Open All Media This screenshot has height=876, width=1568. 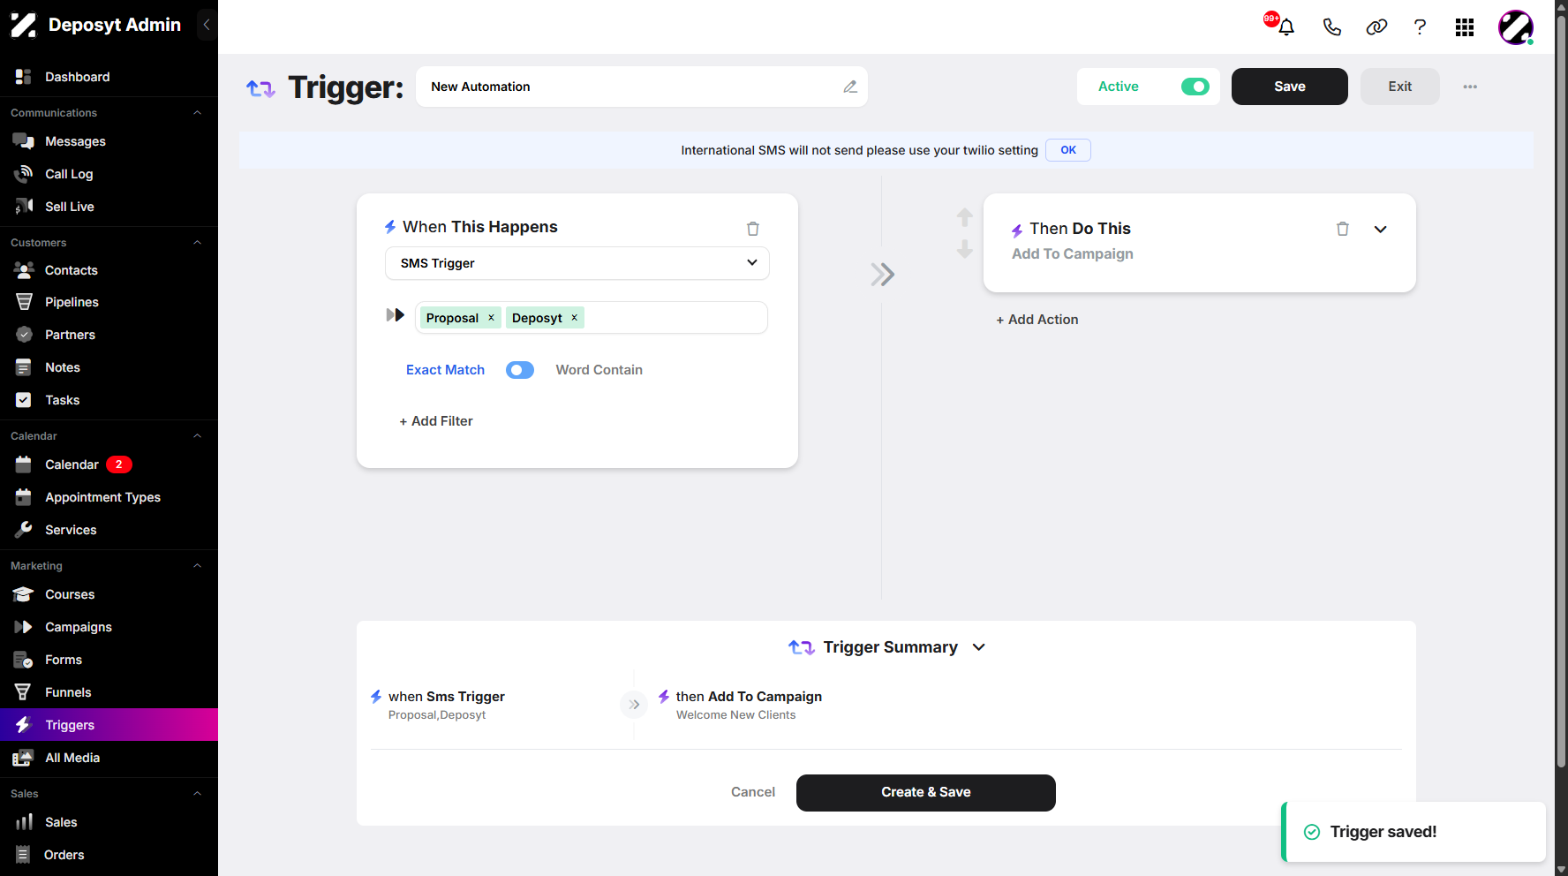[109, 758]
